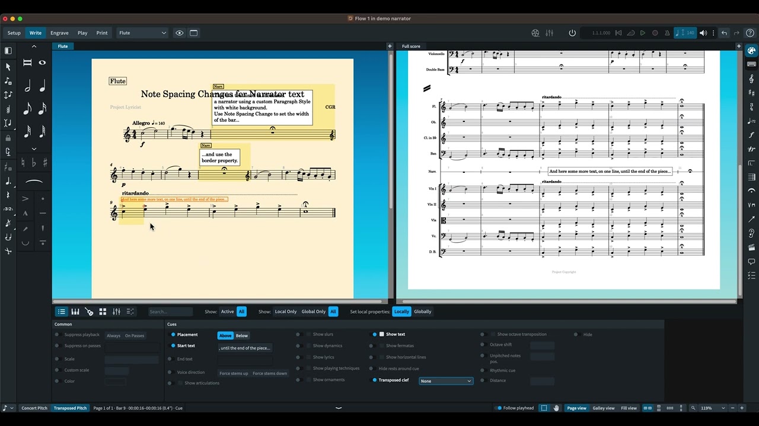Select the whole note duration
Image resolution: width=759 pixels, height=426 pixels.
[x=42, y=63]
